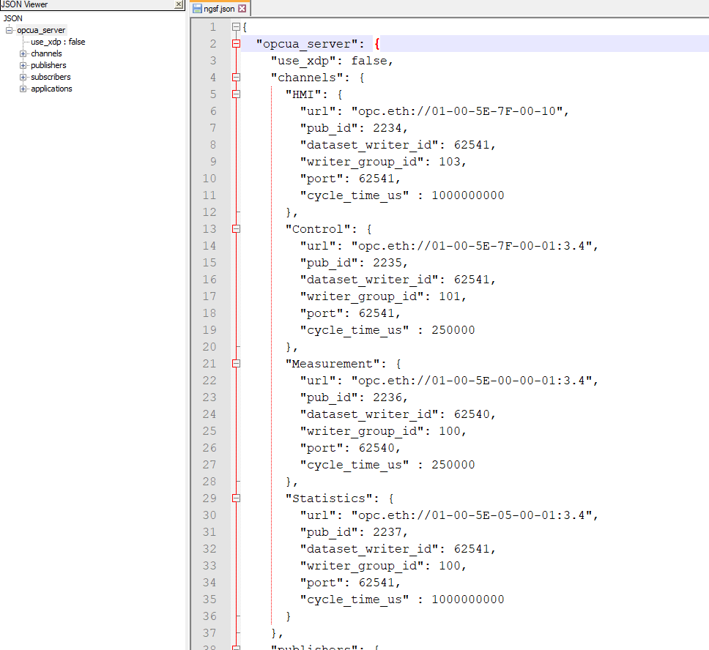The height and width of the screenshot is (650, 709).
Task: Select the publishers tree item label
Action: (x=48, y=65)
